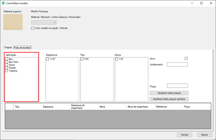Check the 7/8" height option

tap(117, 59)
